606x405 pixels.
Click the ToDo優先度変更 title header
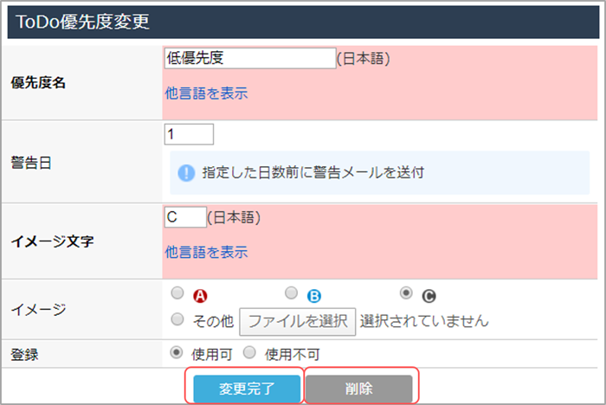tap(303, 22)
